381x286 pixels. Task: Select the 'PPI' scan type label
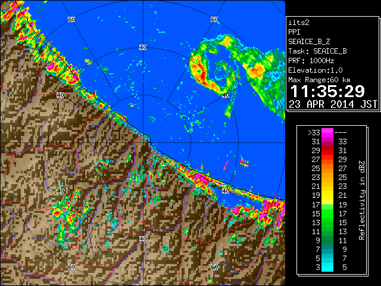pos(294,32)
